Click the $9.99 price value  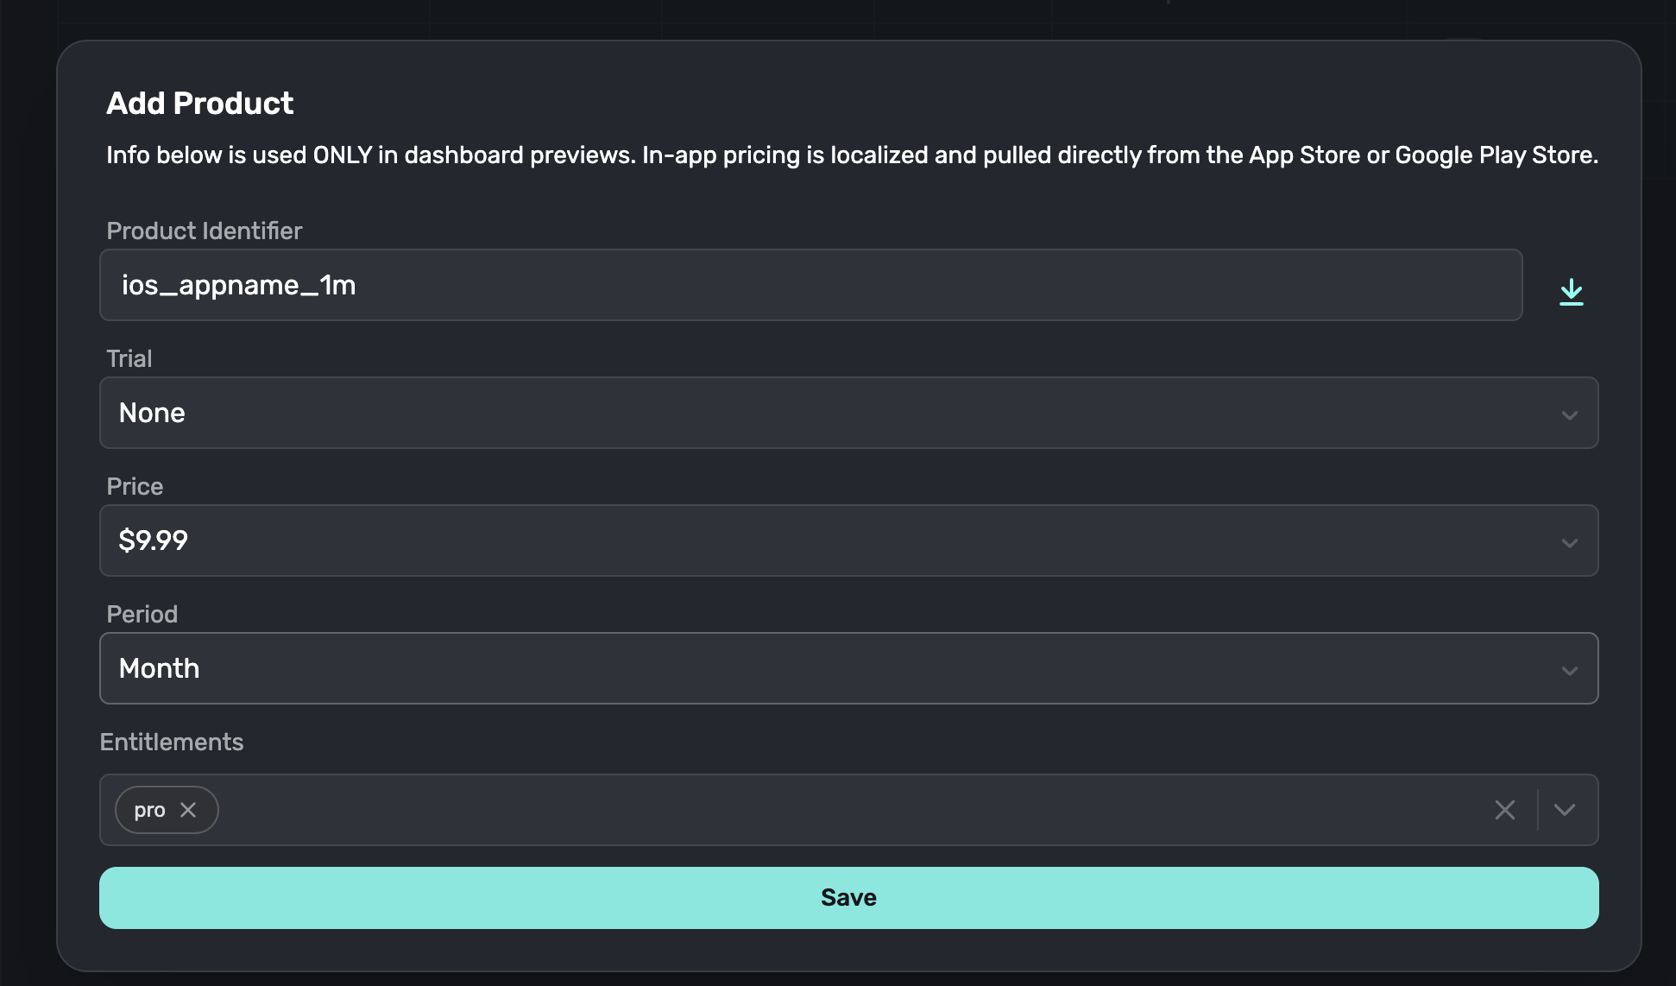(152, 540)
